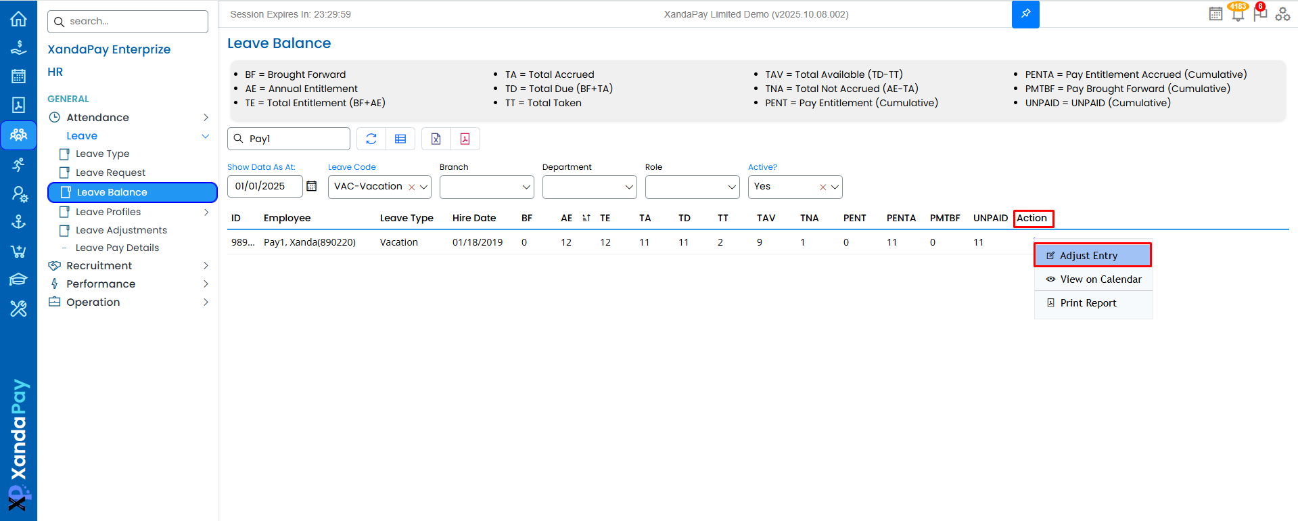Viewport: 1298px width, 521px height.
Task: Open the top-right calendar icon
Action: pyautogui.click(x=1215, y=14)
